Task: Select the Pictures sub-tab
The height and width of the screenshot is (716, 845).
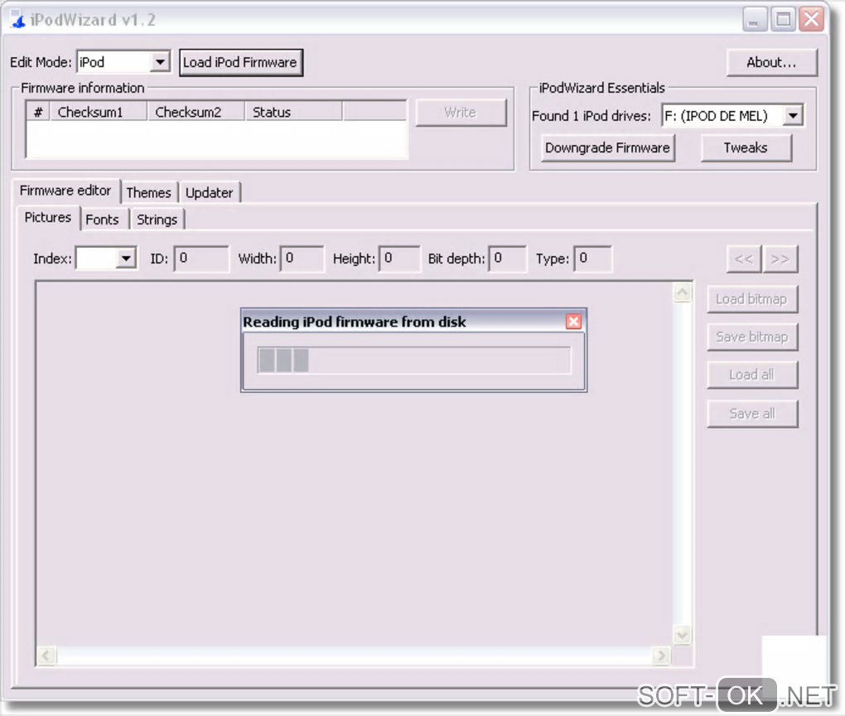Action: pyautogui.click(x=48, y=217)
